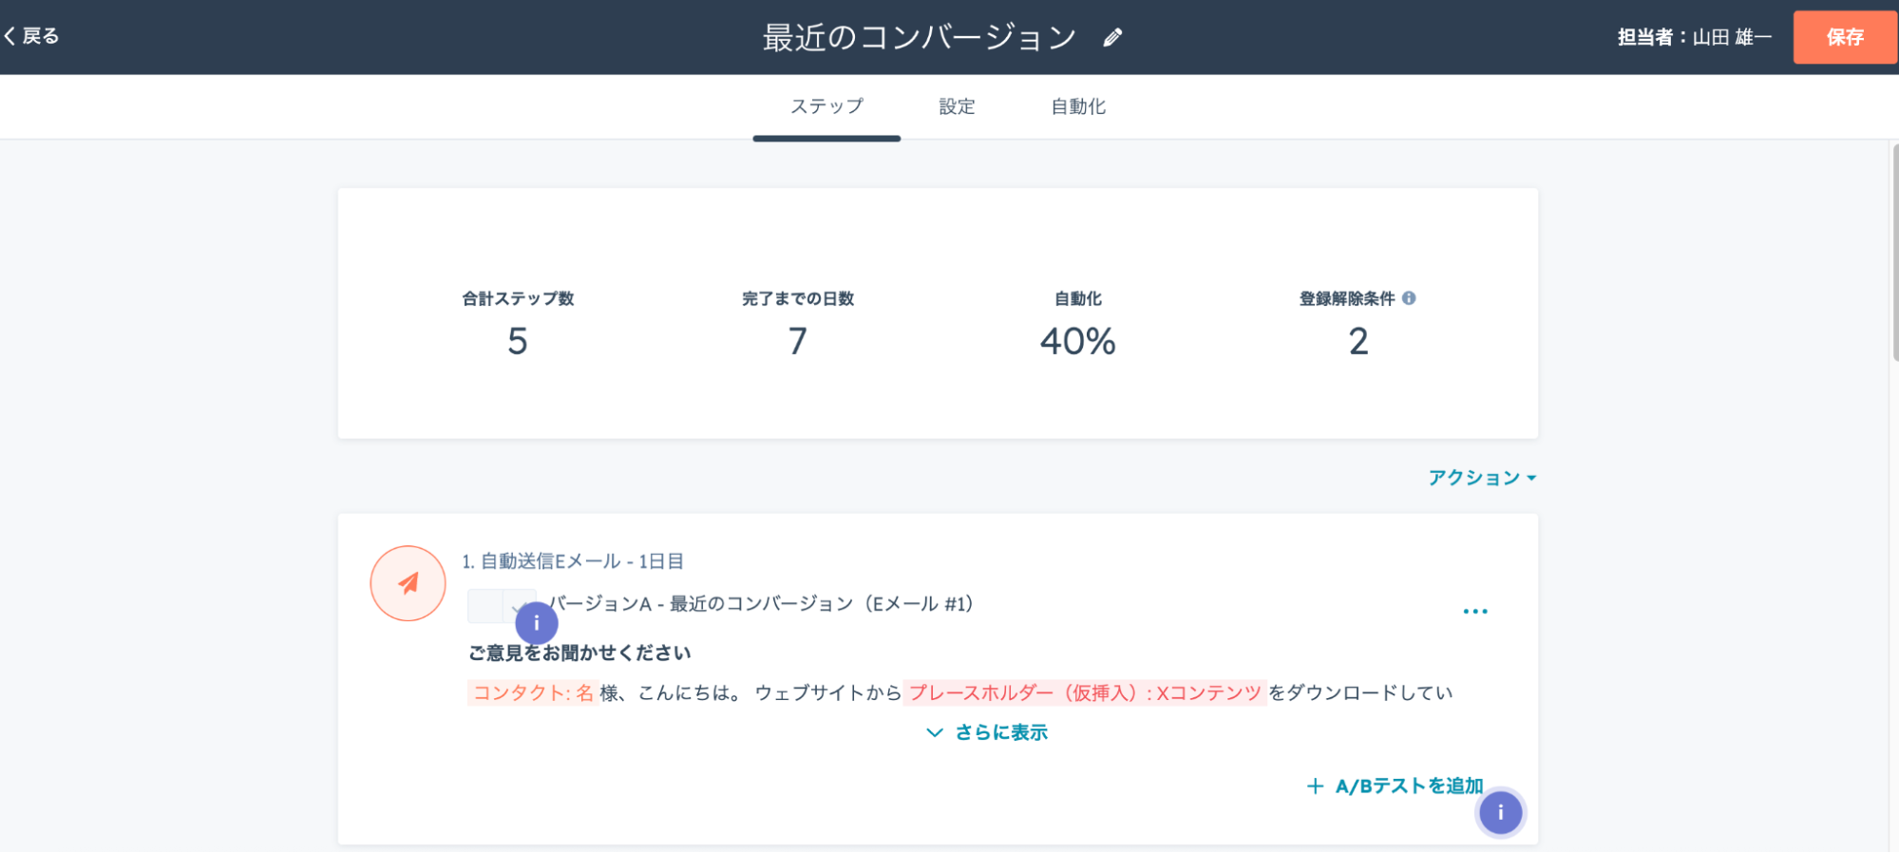The width and height of the screenshot is (1899, 853).
Task: Click the プレースホルダー Xコンテンツ token
Action: tap(1084, 692)
